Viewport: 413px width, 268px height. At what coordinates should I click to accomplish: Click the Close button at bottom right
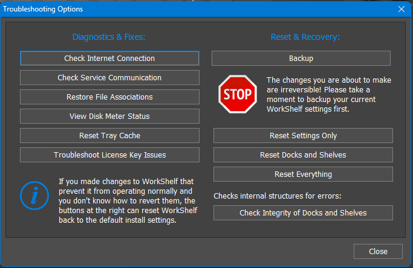[x=378, y=252]
